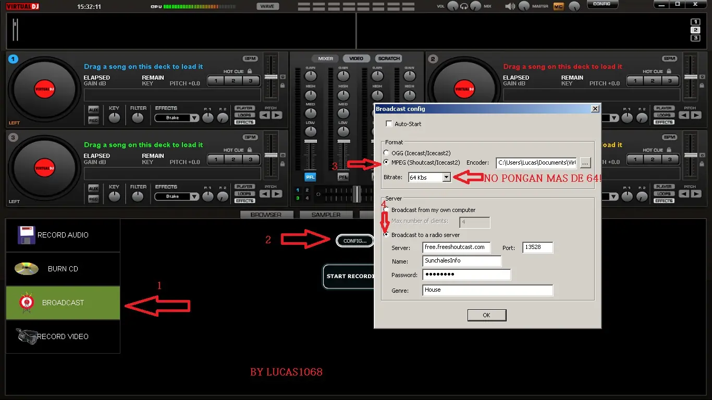712x400 pixels.
Task: Click the deck 1 hot cue lock icon
Action: (250, 71)
